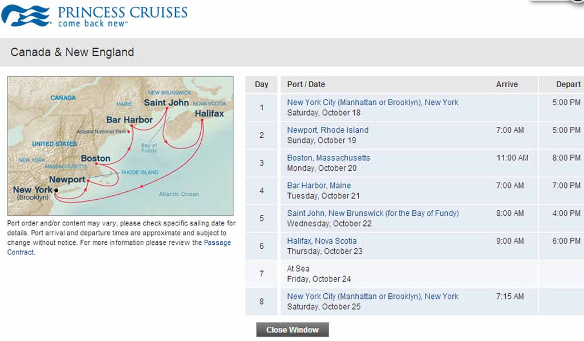Image resolution: width=584 pixels, height=341 pixels.
Task: Click the Day column header
Action: coord(261,84)
